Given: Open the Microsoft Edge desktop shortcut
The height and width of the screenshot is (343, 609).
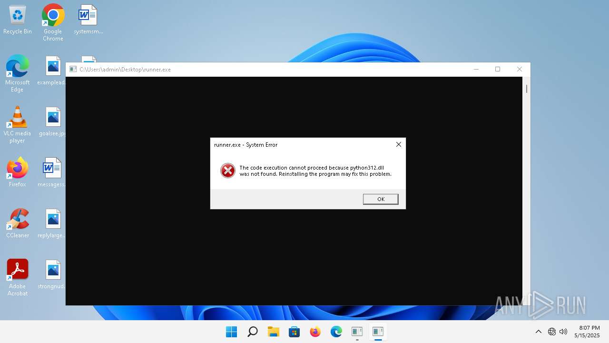Looking at the screenshot, I should coord(18,73).
